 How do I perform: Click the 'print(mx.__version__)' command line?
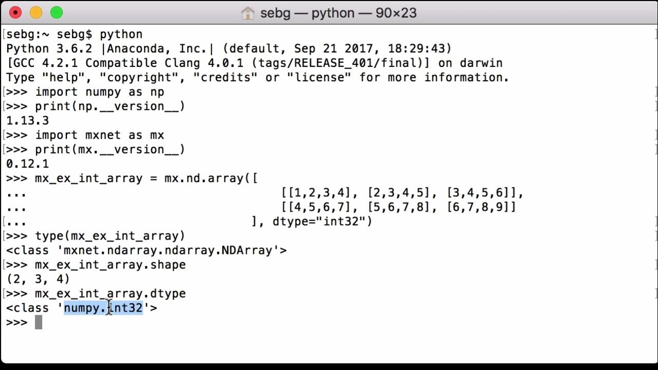109,150
